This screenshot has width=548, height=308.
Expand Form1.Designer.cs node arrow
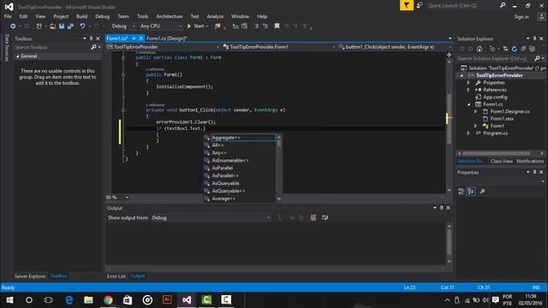click(x=476, y=111)
